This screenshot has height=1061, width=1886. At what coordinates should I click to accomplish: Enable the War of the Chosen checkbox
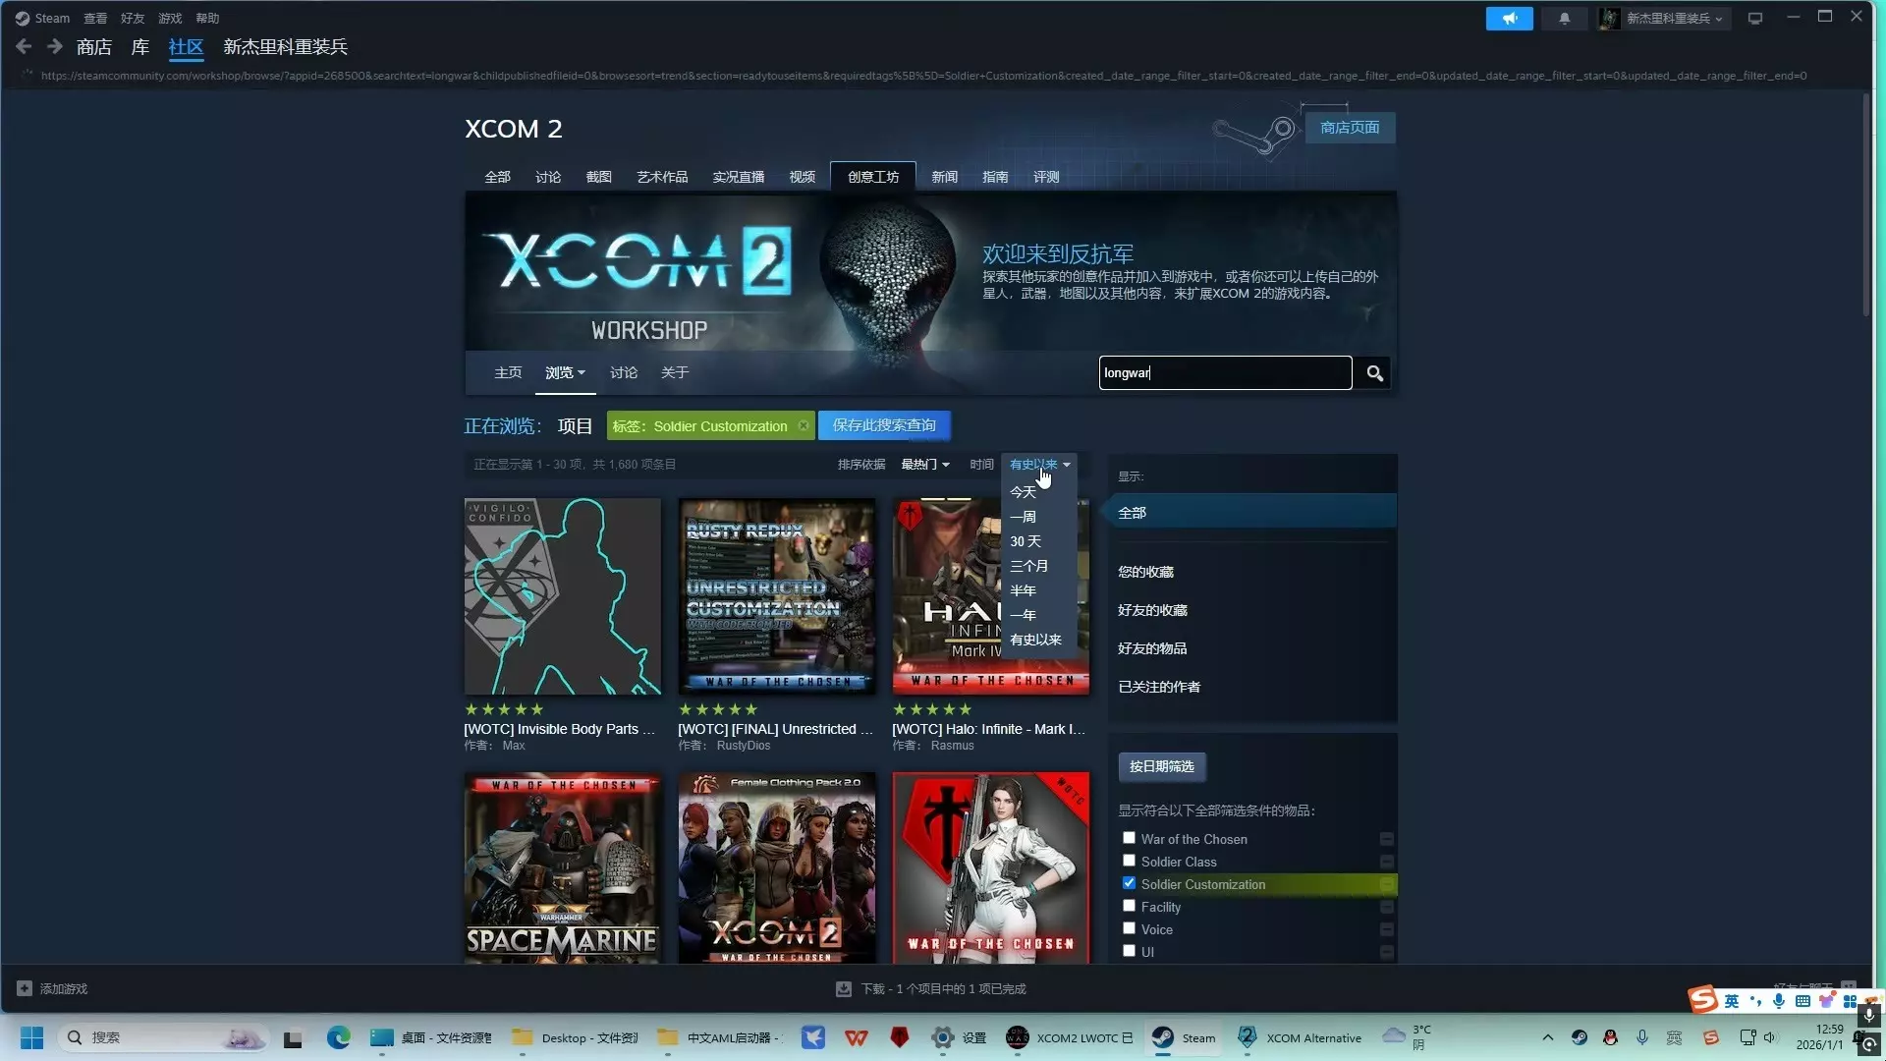pos(1129,838)
